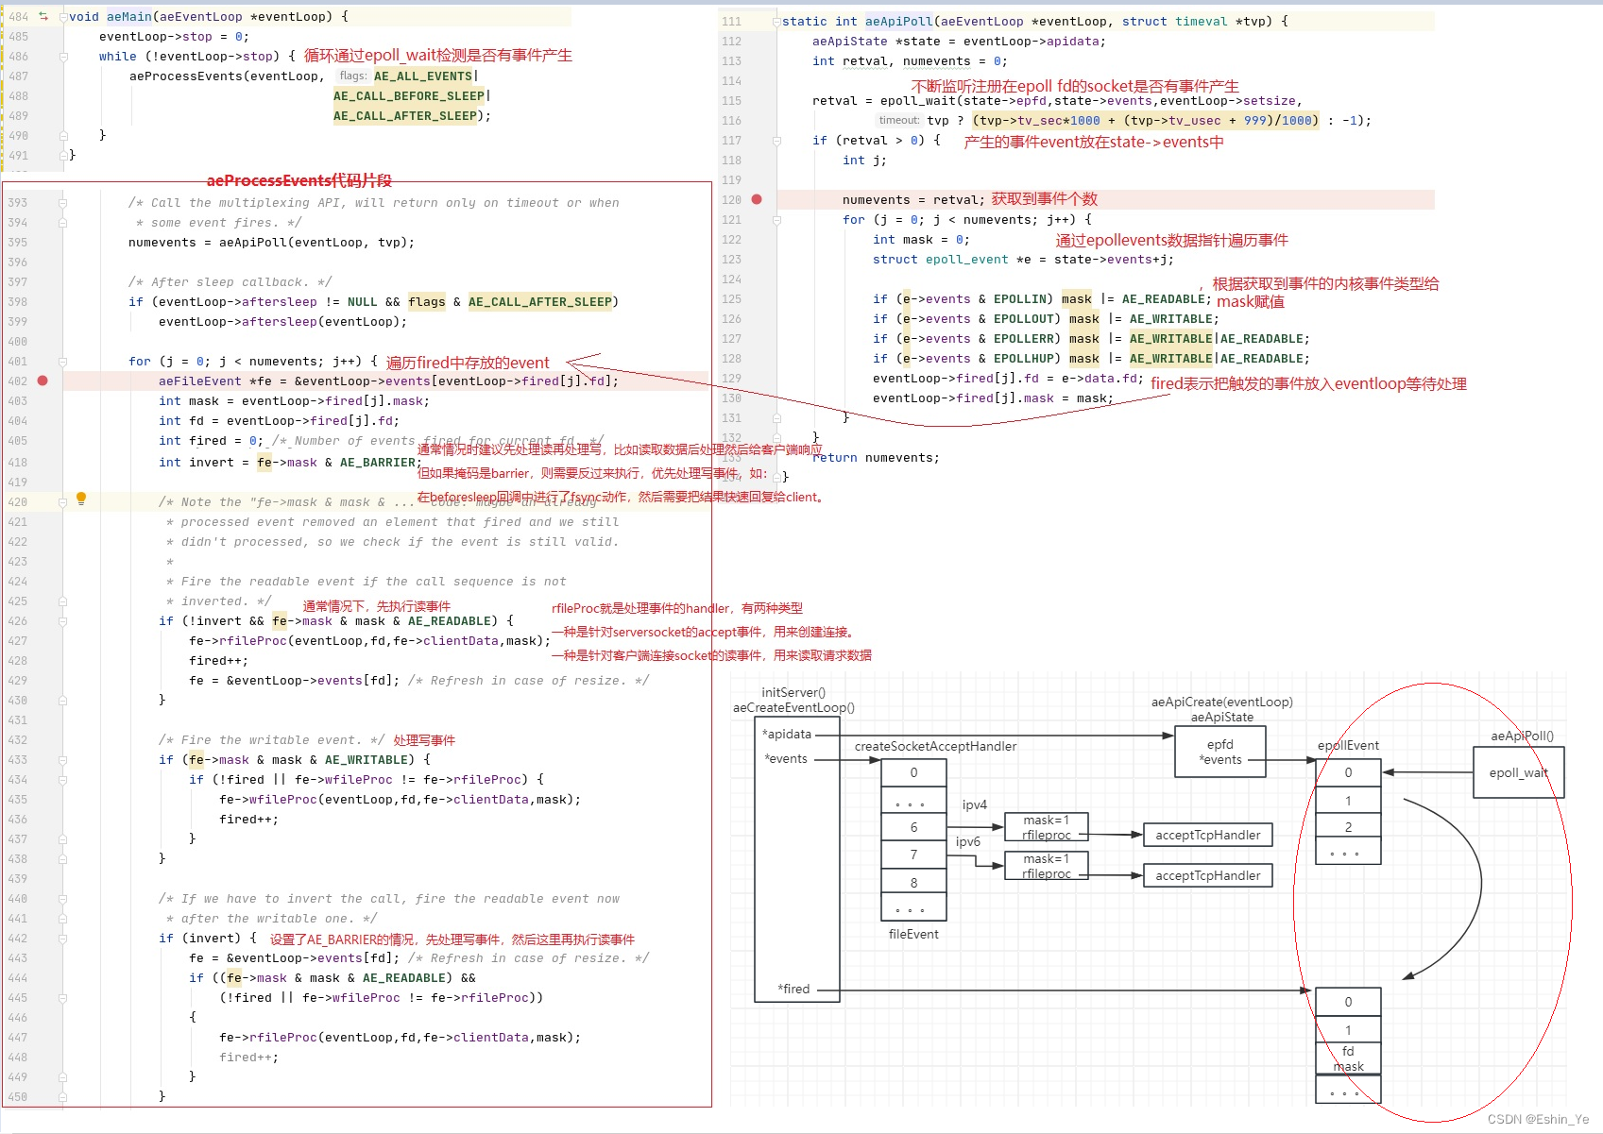Screen dimensions: 1603x1134
Task: Click the 'fd mask' cell in diagram
Action: (x=1348, y=1058)
